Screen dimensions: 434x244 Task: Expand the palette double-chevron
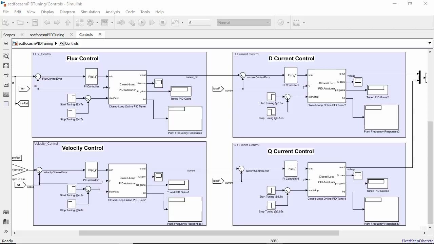(x=6, y=231)
